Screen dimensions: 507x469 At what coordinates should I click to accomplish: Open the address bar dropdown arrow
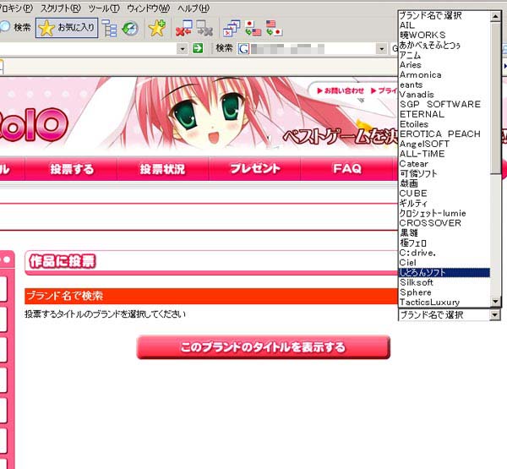183,49
